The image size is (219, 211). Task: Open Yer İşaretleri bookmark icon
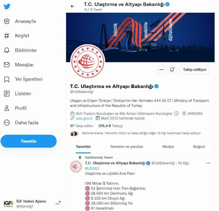tap(7, 79)
